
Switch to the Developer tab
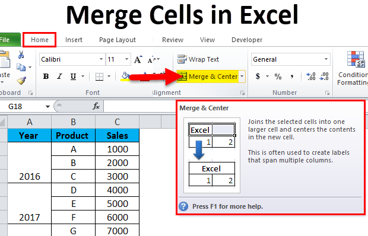pos(247,40)
